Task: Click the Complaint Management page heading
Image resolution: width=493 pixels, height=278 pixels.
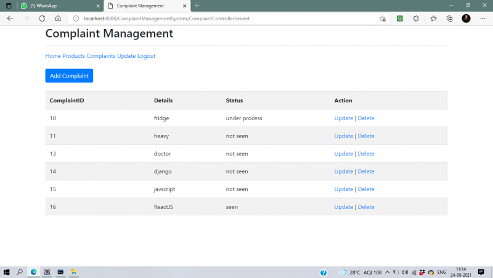Action: pos(109,33)
